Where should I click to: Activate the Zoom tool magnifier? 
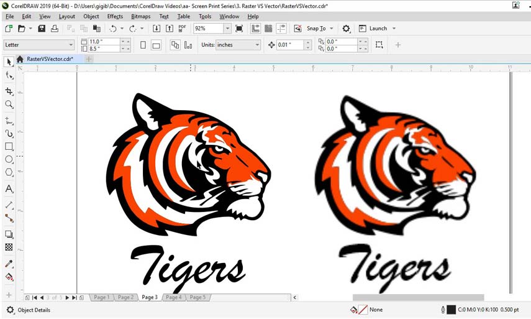click(9, 104)
